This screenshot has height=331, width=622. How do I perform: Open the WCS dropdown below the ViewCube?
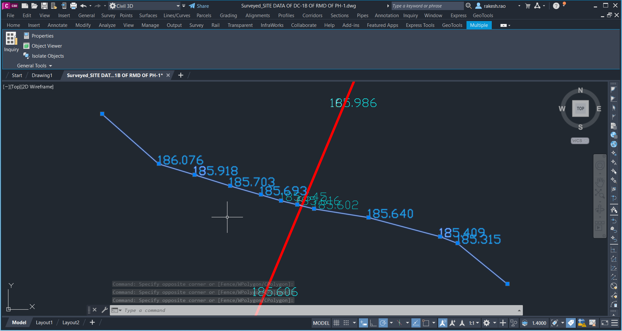pos(580,141)
